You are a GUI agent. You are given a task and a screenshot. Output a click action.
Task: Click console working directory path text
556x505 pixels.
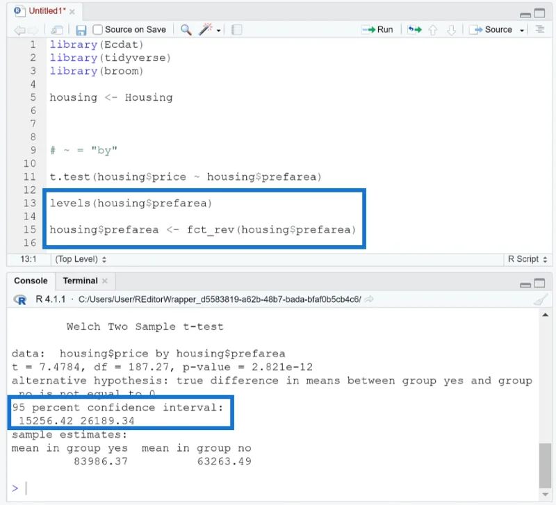tap(220, 299)
